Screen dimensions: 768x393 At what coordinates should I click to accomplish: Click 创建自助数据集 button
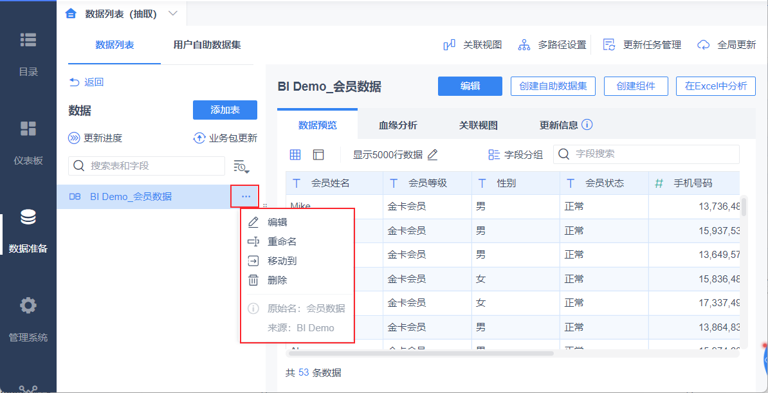pyautogui.click(x=553, y=86)
